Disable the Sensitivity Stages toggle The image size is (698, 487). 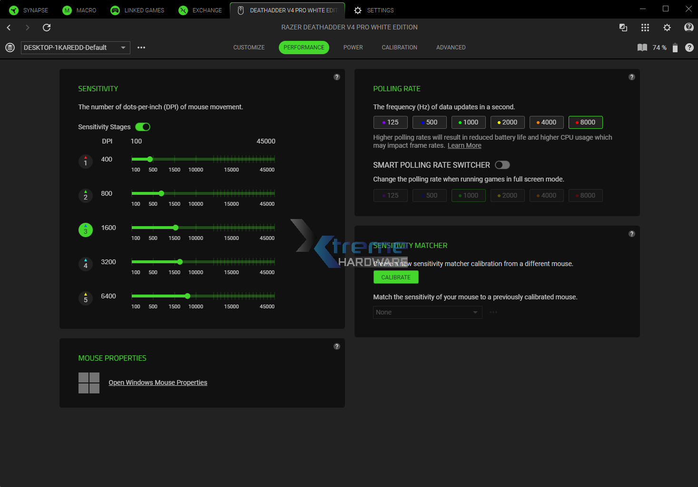[x=142, y=127]
